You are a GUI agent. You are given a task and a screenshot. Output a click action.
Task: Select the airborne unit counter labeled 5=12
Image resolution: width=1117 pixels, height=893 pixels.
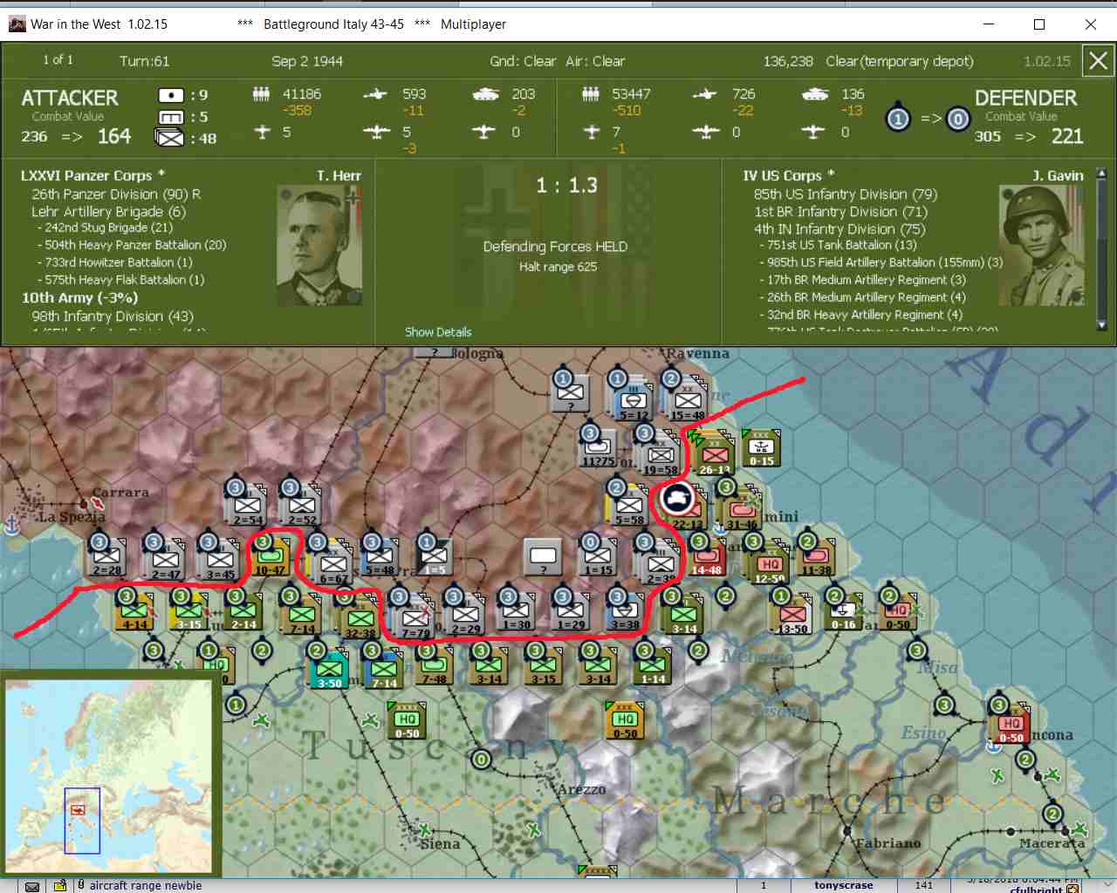coord(634,401)
